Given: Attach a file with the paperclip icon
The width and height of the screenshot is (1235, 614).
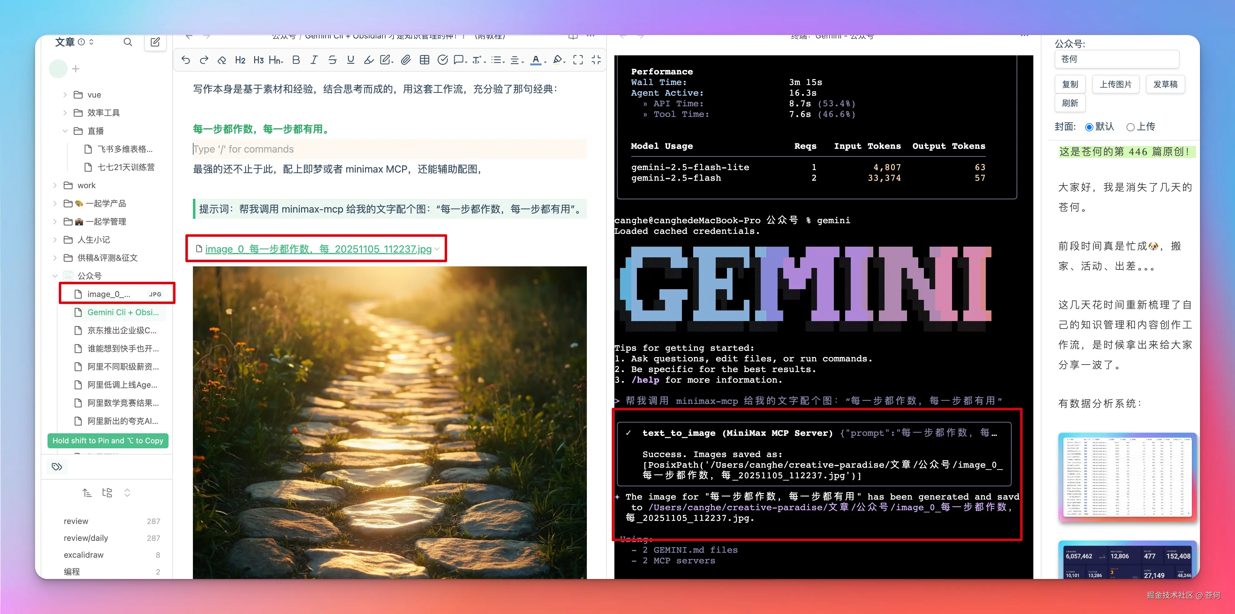Looking at the screenshot, I should [406, 60].
